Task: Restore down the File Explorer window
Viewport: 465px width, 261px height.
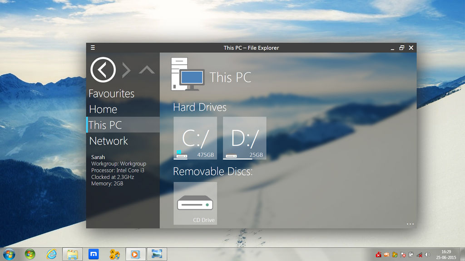Action: click(401, 48)
